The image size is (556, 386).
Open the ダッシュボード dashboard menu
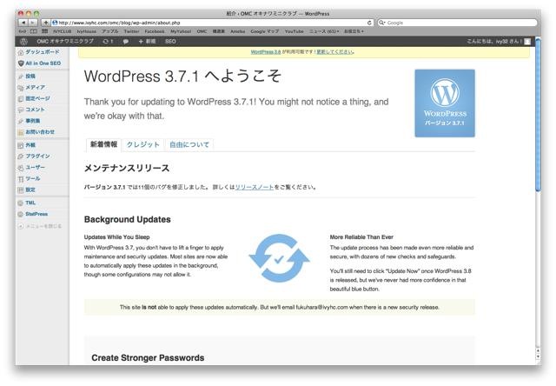coord(41,52)
